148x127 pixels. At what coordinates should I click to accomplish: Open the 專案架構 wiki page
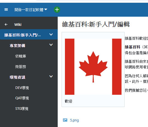(18, 46)
